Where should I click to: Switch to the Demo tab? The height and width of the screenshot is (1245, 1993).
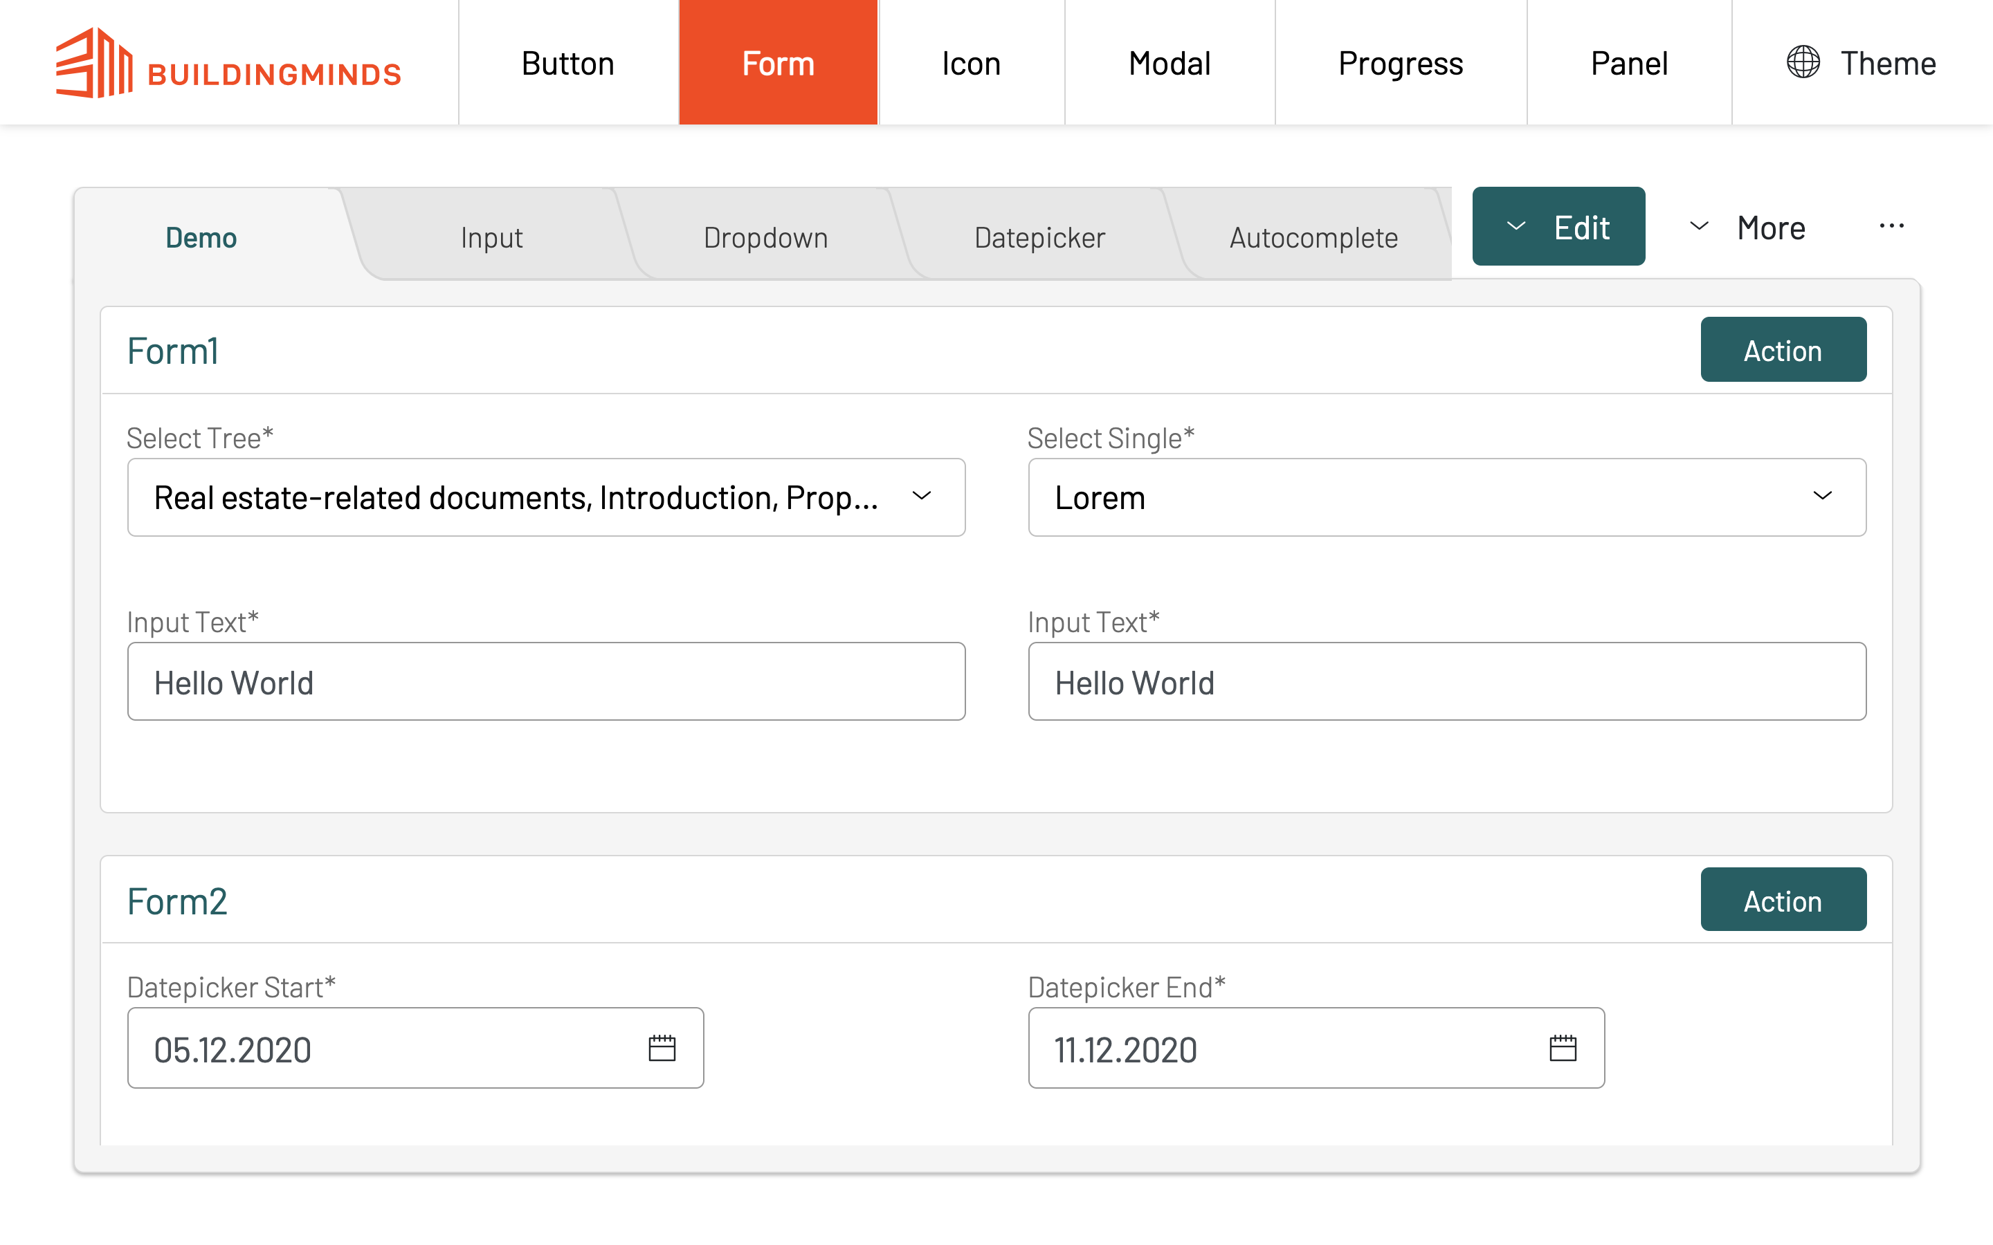[202, 237]
